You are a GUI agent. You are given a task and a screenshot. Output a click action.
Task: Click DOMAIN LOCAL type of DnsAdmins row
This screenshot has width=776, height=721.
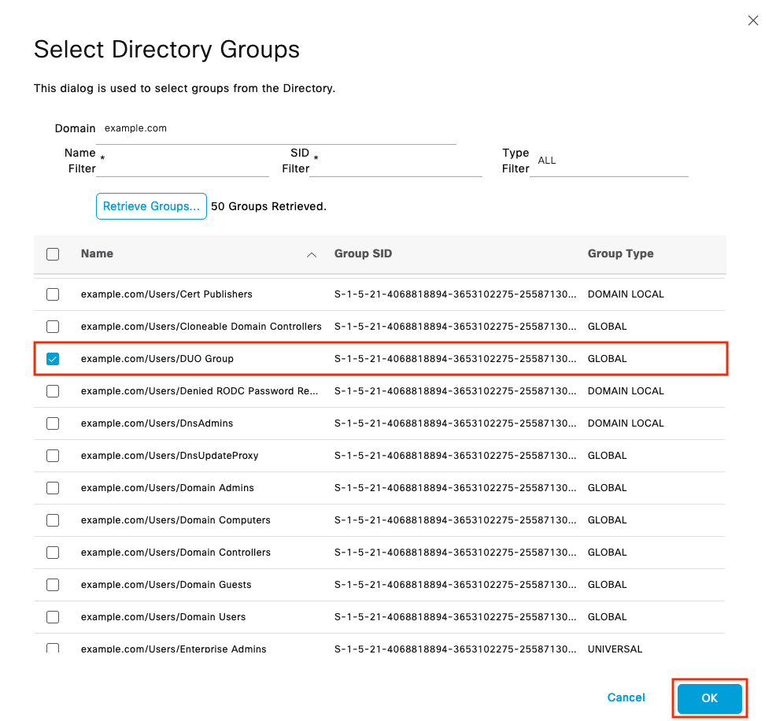pos(626,423)
